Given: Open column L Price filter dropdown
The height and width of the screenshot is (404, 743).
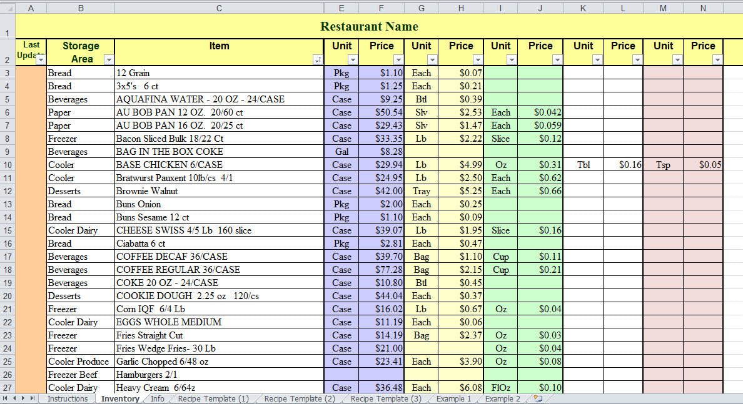Looking at the screenshot, I should [x=637, y=59].
